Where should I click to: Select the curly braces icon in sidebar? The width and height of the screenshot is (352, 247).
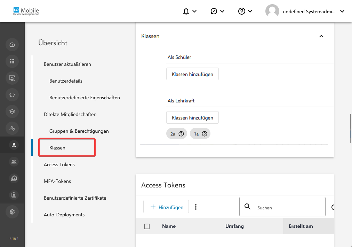point(12,95)
